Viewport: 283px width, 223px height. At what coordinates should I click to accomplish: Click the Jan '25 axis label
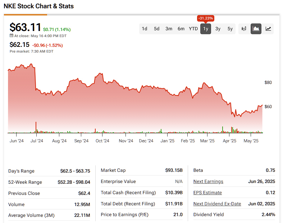pyautogui.click(x=167, y=141)
